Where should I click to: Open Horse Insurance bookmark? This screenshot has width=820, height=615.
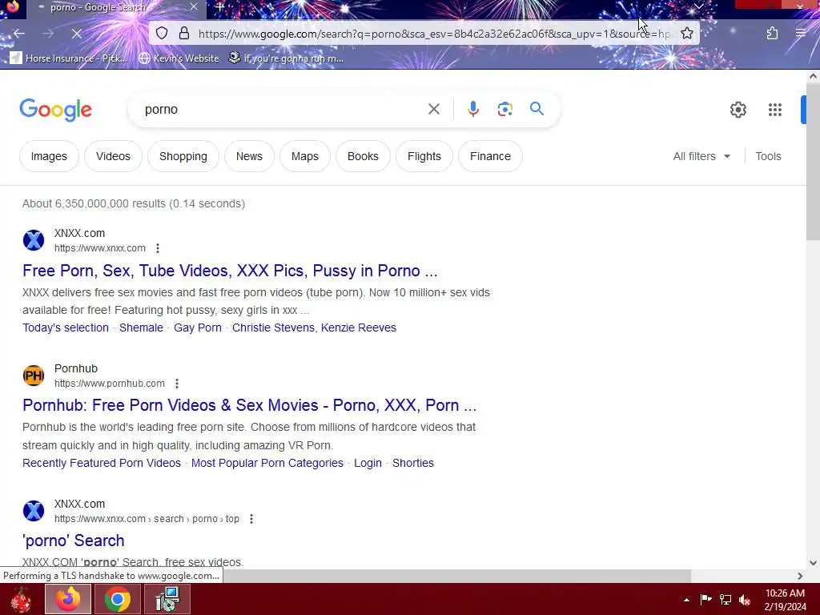69,58
